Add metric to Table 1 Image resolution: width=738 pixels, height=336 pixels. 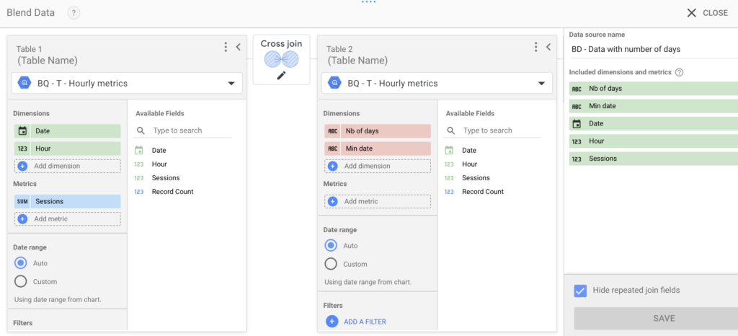67,218
